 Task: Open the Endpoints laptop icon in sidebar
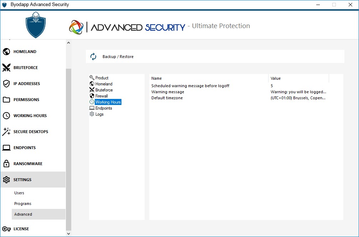pos(6,148)
